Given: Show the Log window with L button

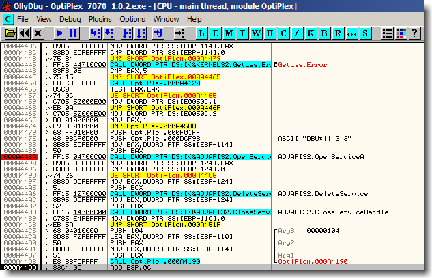Looking at the screenshot, I should (x=202, y=33).
